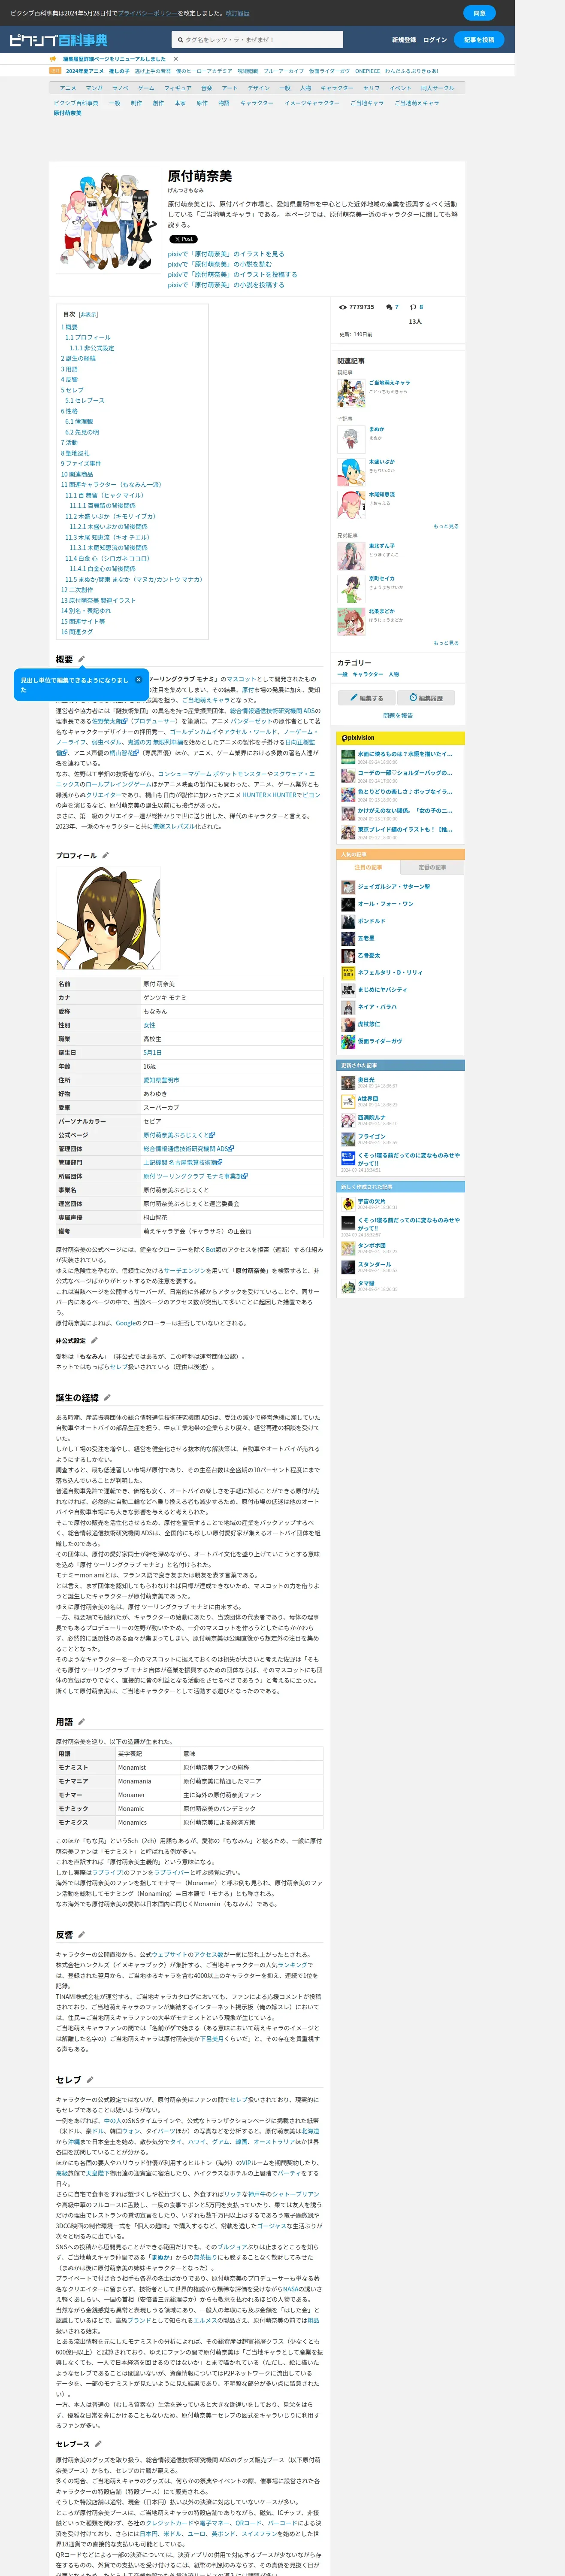This screenshot has height=2576, width=565.
Task: Click 新規登録 sign-up link
Action: [404, 40]
